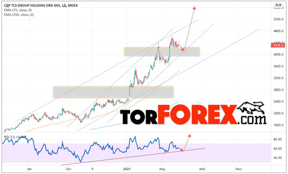
Task: Click the Авг label on time axis
Action: click(29, 169)
